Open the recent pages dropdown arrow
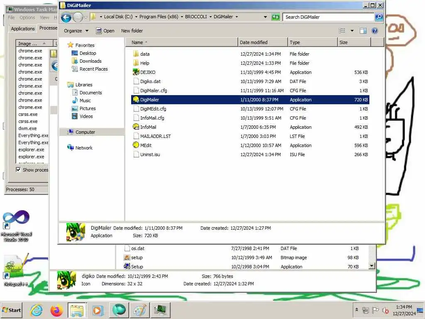 (85, 17)
